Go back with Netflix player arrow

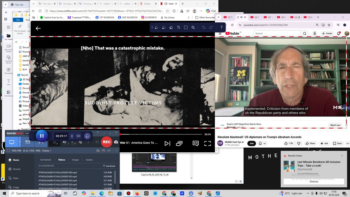tap(38, 28)
